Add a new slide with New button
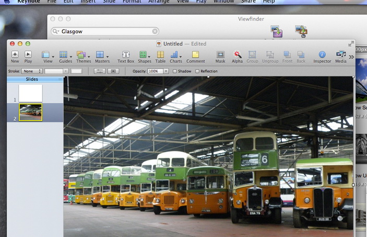This screenshot has height=237, width=367. tap(15, 57)
